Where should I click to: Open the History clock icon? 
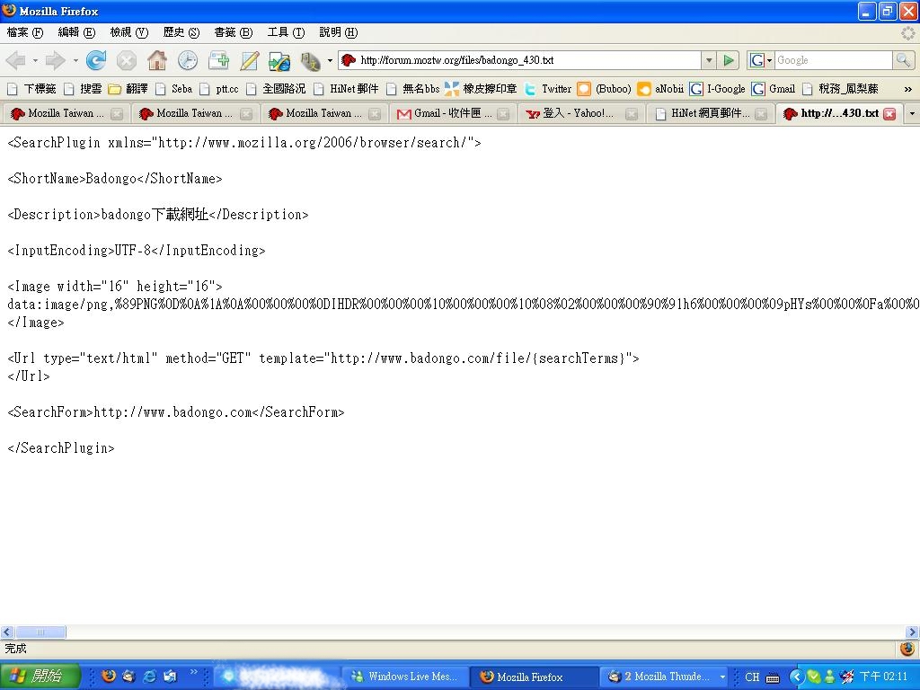(188, 60)
